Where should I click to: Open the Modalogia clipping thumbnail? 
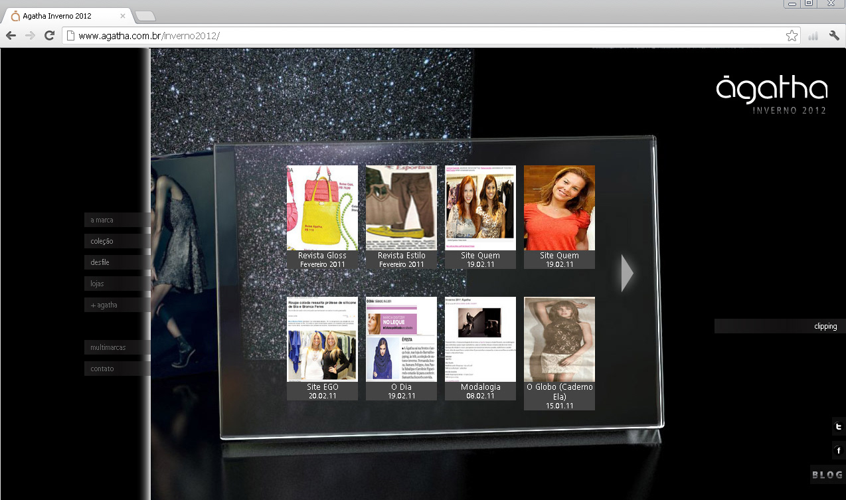pos(480,339)
